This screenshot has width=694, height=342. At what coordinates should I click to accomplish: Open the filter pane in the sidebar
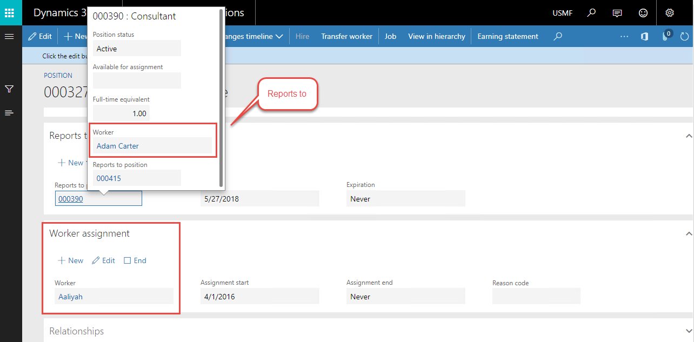(9, 89)
